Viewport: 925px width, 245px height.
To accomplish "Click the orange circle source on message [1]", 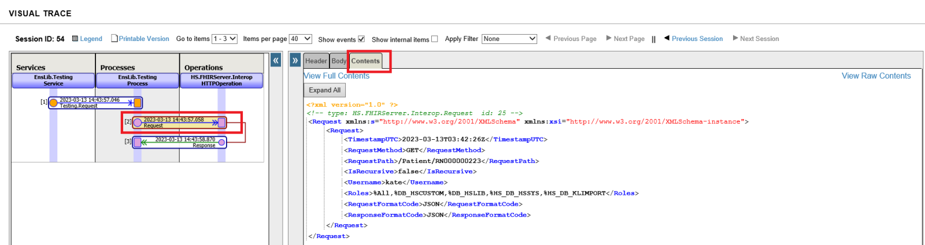I will point(53,103).
